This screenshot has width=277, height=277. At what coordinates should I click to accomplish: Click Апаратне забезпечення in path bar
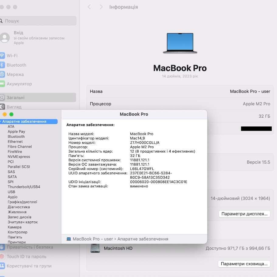click(143, 239)
